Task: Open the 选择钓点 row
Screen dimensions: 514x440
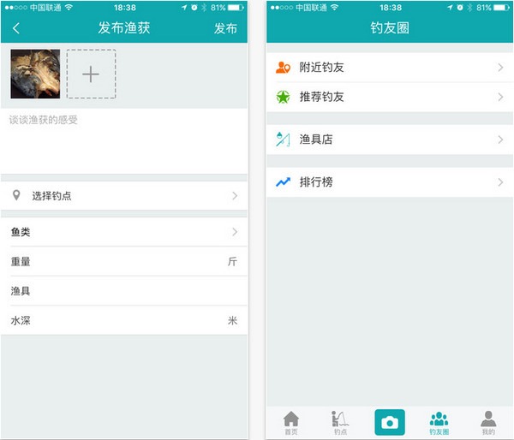Action: click(x=124, y=195)
